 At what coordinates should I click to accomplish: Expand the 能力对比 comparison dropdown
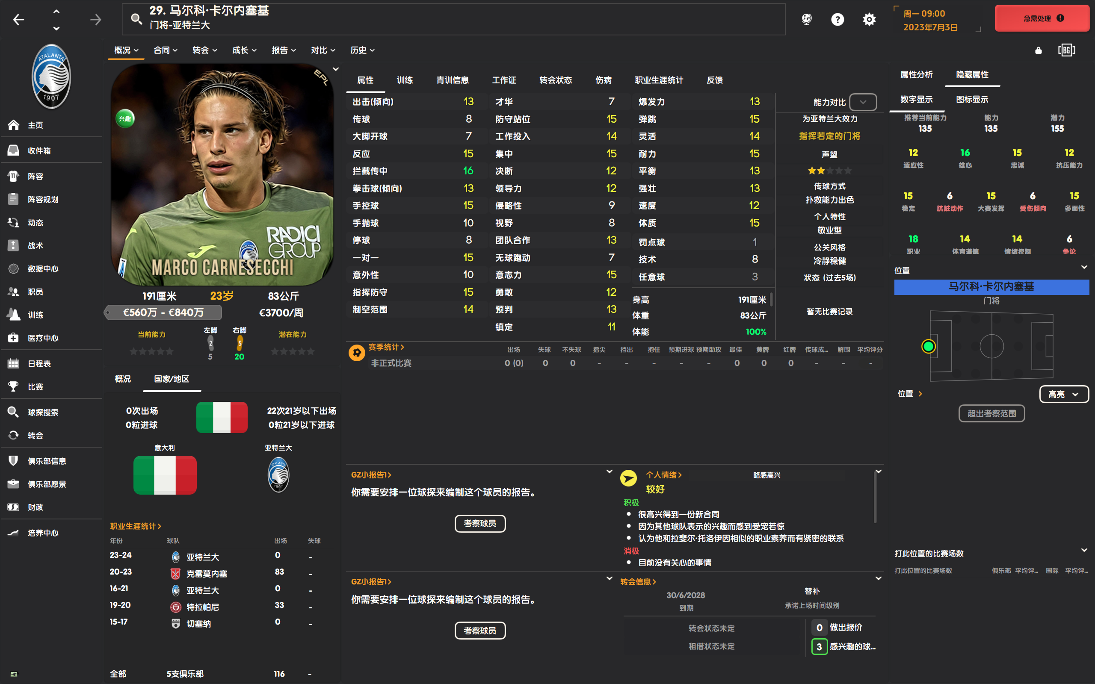(x=862, y=102)
